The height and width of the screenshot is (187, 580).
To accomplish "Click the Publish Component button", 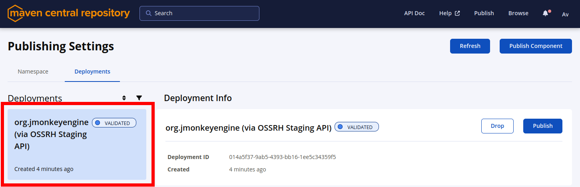I will click(x=536, y=46).
